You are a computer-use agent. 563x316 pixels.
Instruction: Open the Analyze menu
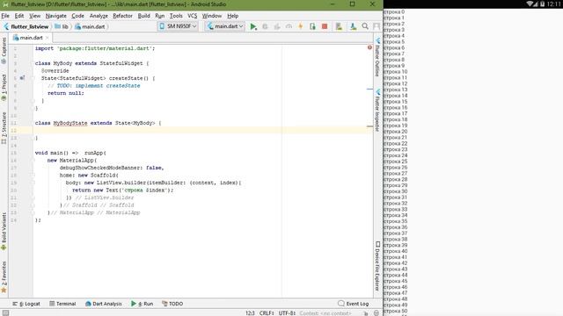(x=99, y=16)
